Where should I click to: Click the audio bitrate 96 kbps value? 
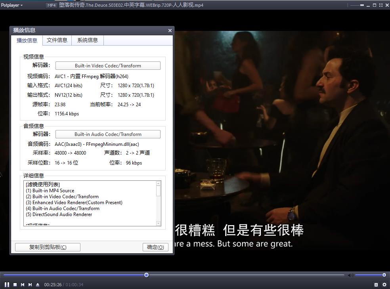(134, 163)
